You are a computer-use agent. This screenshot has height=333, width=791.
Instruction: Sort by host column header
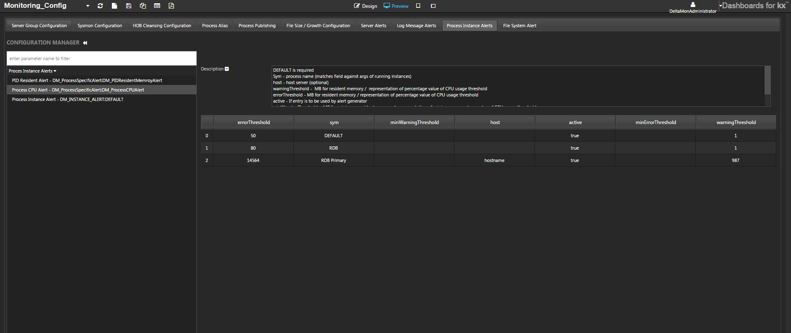click(495, 122)
